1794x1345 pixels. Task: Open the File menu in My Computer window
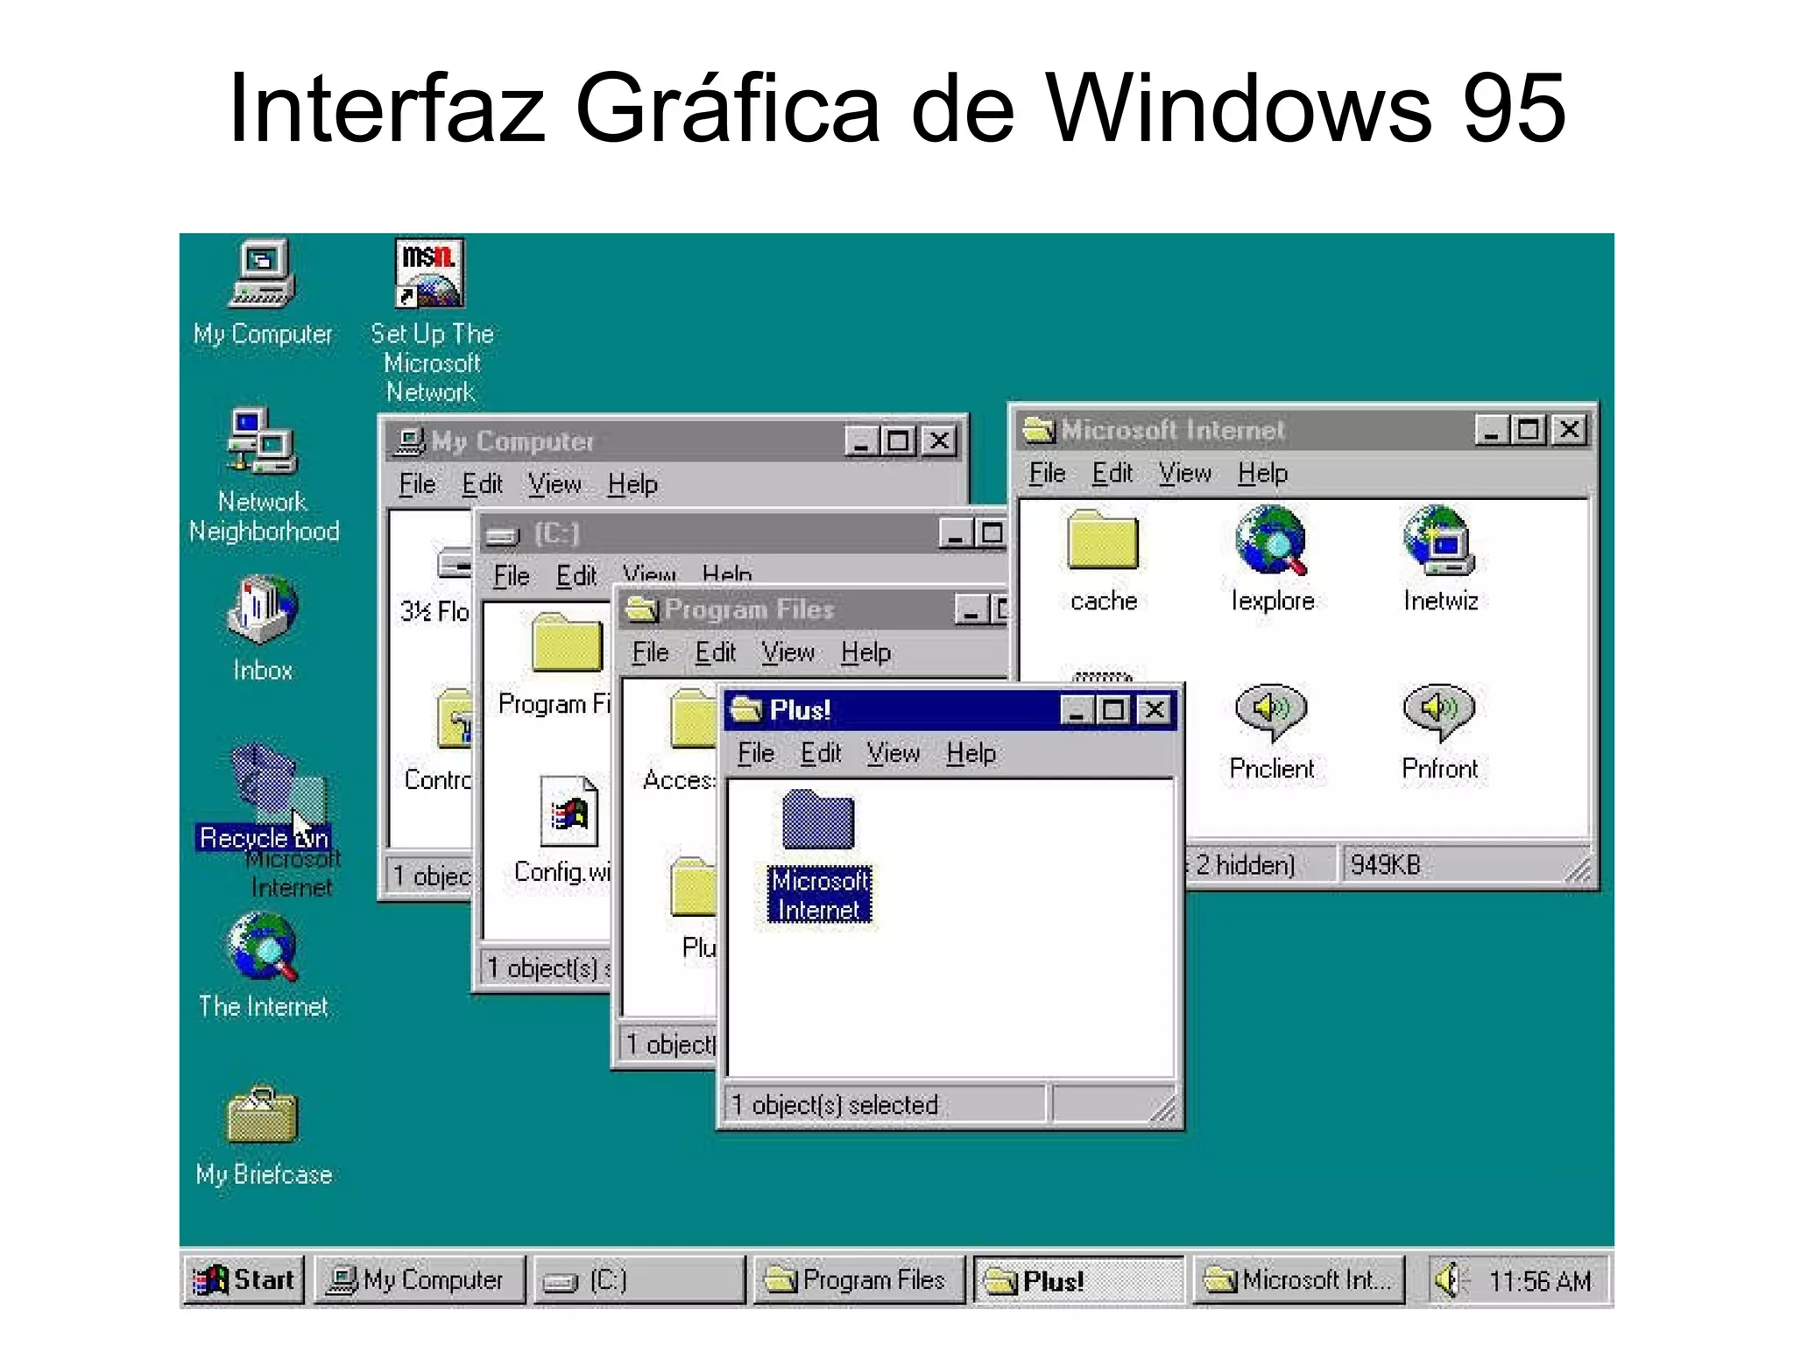click(417, 484)
